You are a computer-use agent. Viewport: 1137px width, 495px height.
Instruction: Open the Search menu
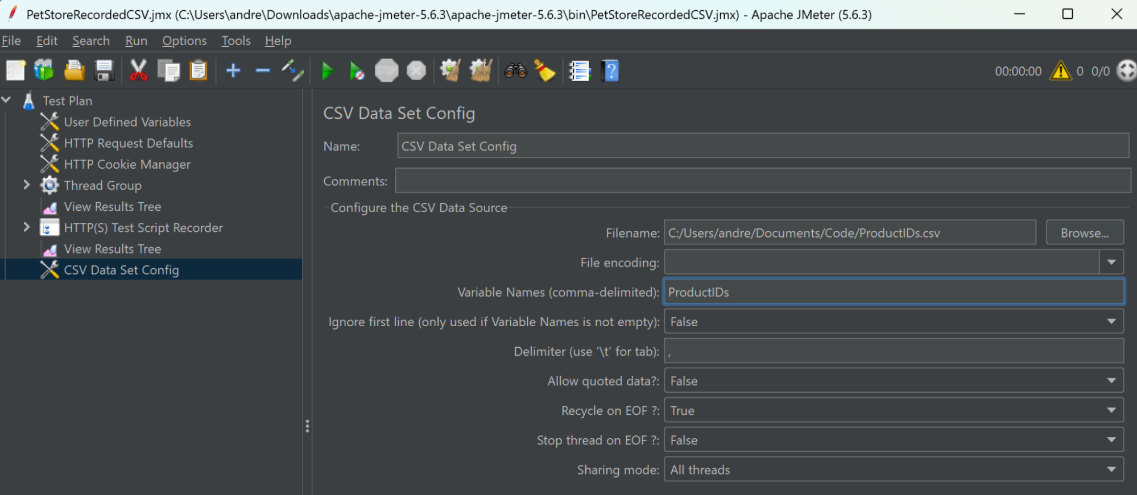[91, 41]
